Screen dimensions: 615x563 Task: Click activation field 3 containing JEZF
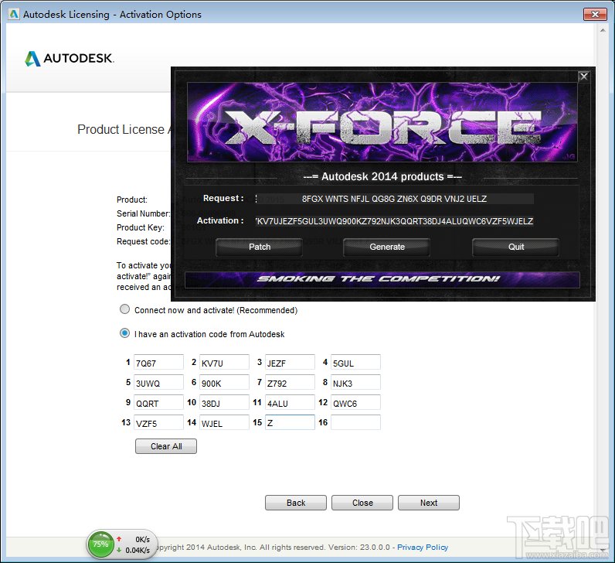(x=290, y=363)
